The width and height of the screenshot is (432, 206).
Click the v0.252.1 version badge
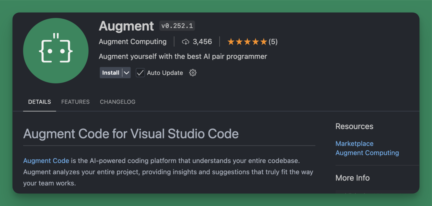pos(177,26)
